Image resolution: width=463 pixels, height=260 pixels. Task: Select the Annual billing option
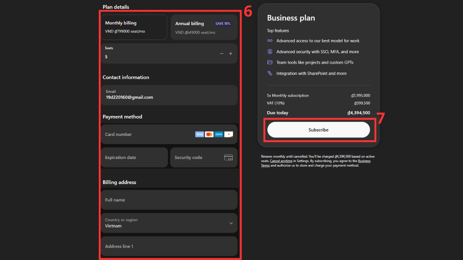tap(204, 28)
